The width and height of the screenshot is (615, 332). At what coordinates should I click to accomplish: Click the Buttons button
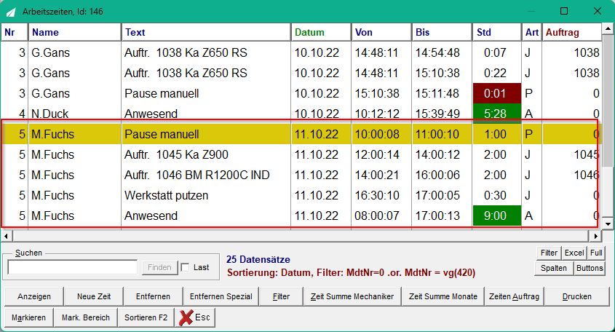click(590, 269)
